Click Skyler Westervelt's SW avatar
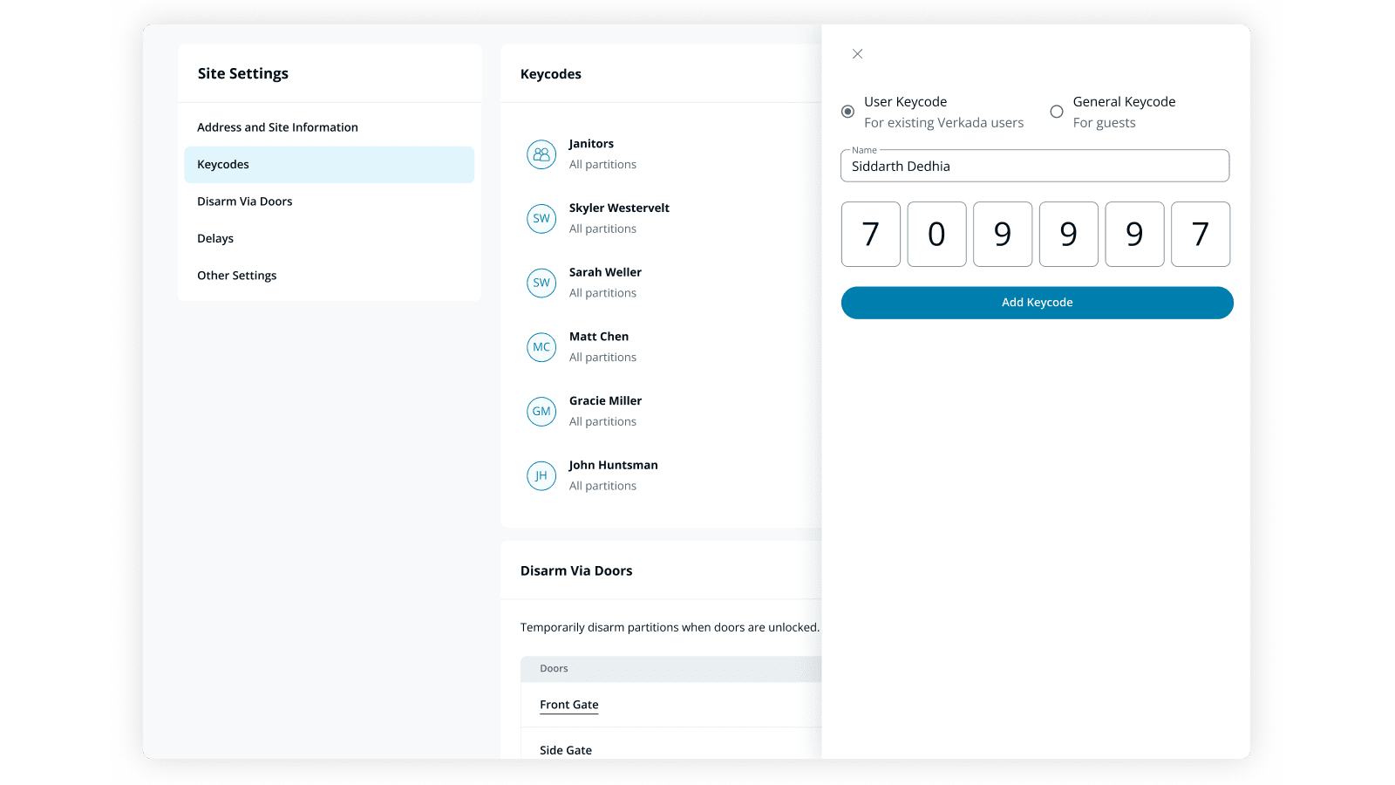Image resolution: width=1395 pixels, height=785 pixels. tap(541, 219)
